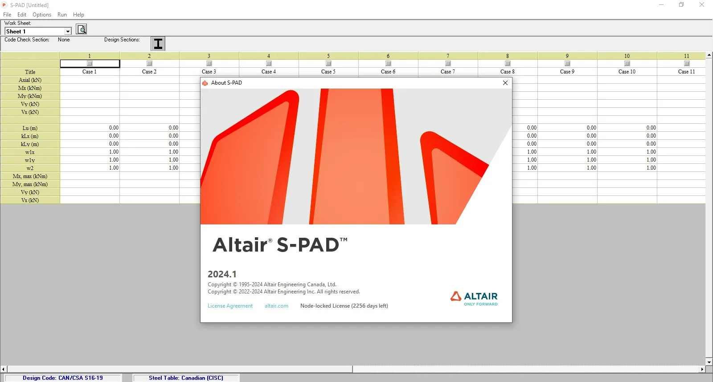
Task: Click the Mx, max (kNm) row header
Action: pos(30,176)
